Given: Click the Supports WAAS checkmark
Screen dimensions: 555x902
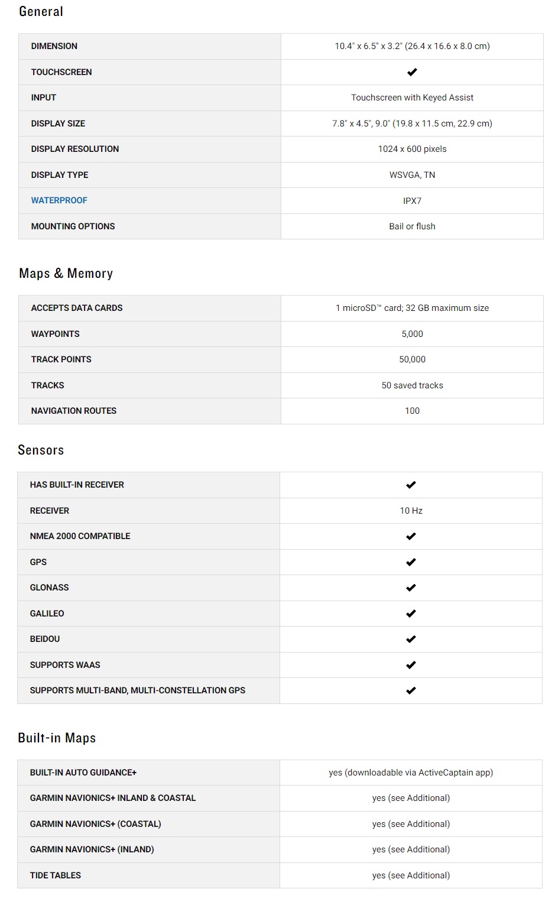Looking at the screenshot, I should pyautogui.click(x=411, y=665).
